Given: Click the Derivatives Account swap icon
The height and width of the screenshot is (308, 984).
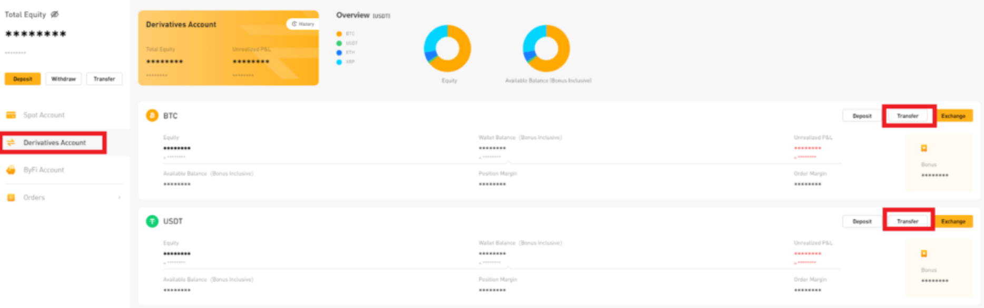Looking at the screenshot, I should (11, 142).
